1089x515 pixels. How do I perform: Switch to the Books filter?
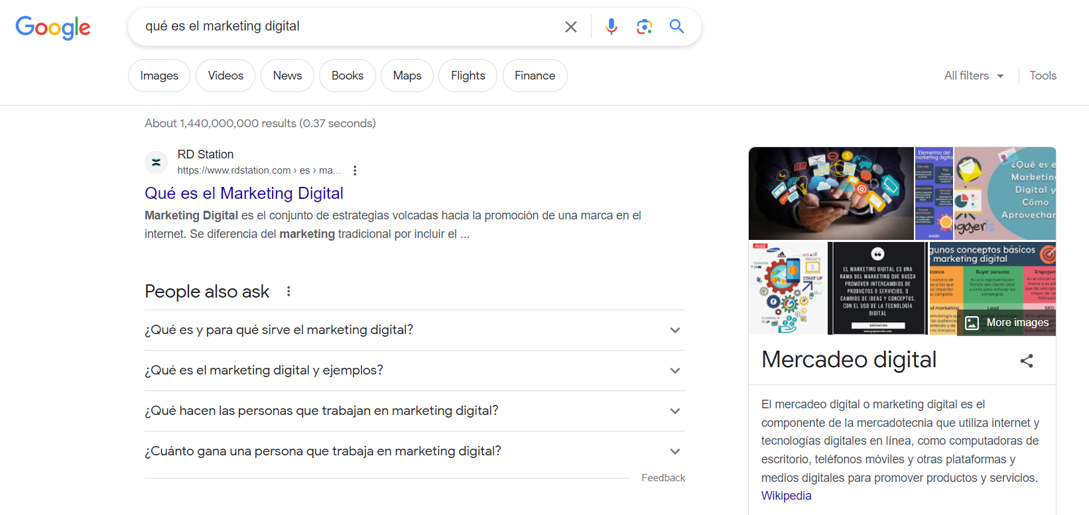click(348, 76)
